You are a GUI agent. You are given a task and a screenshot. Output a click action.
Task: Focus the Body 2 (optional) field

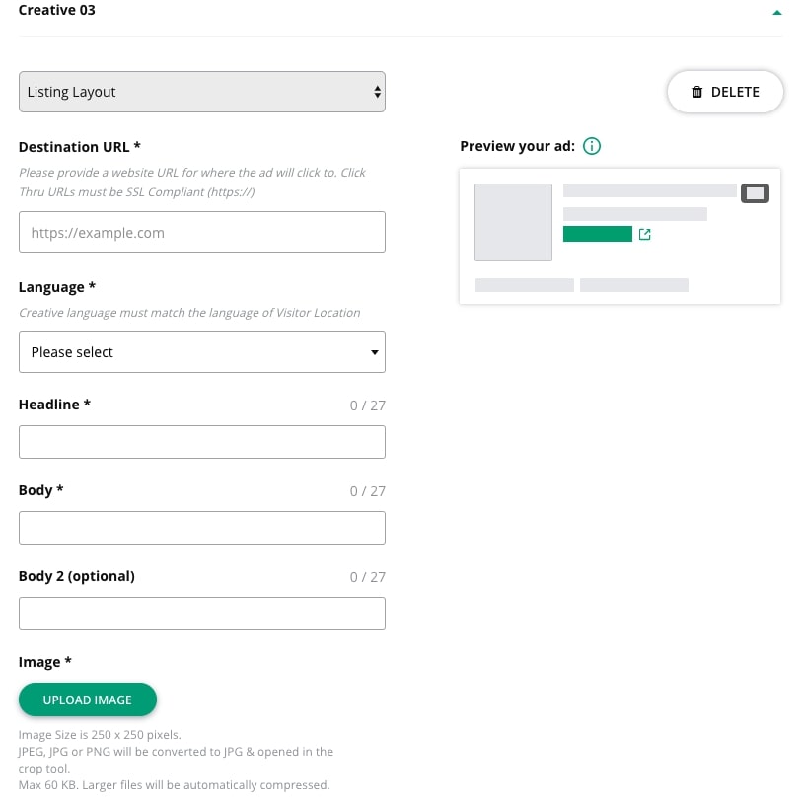tap(202, 614)
